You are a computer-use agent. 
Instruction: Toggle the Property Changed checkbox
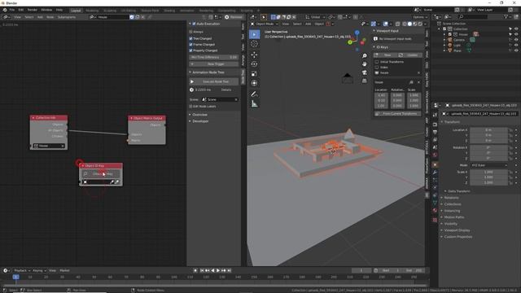[x=191, y=50]
